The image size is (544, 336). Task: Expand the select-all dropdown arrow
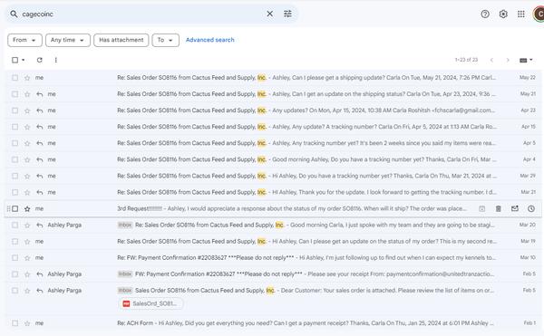(24, 60)
